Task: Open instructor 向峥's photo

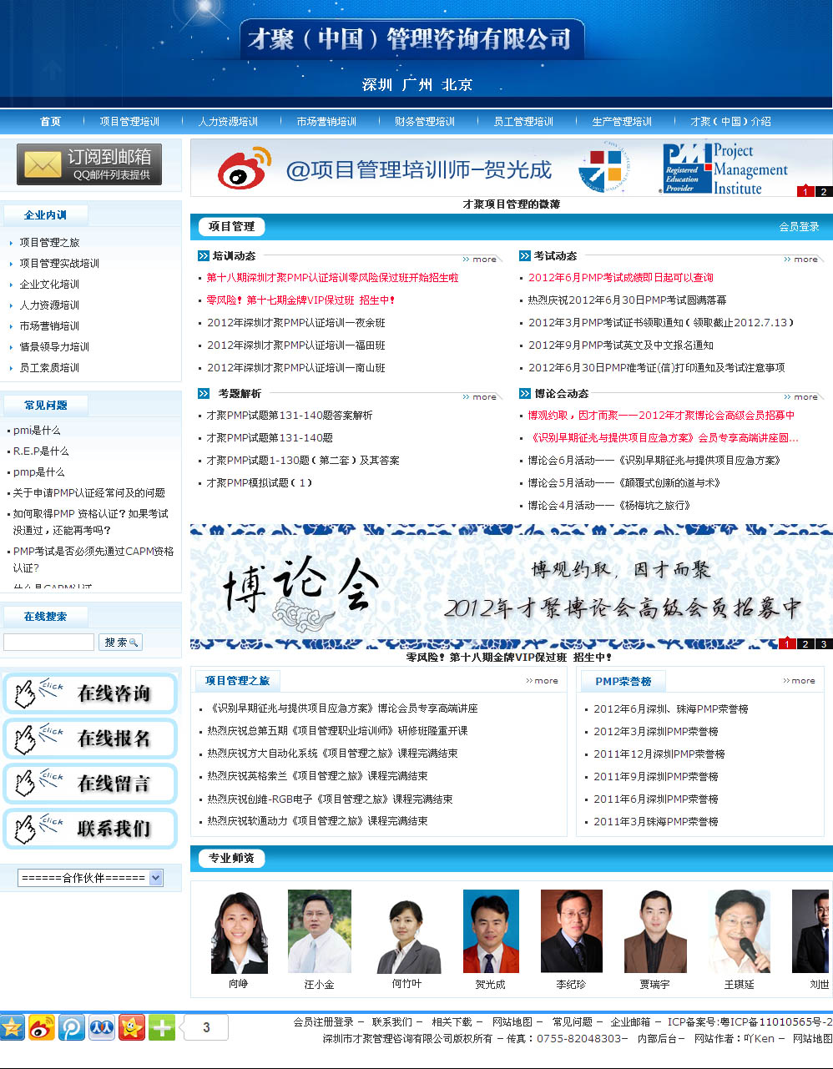Action: click(x=239, y=933)
